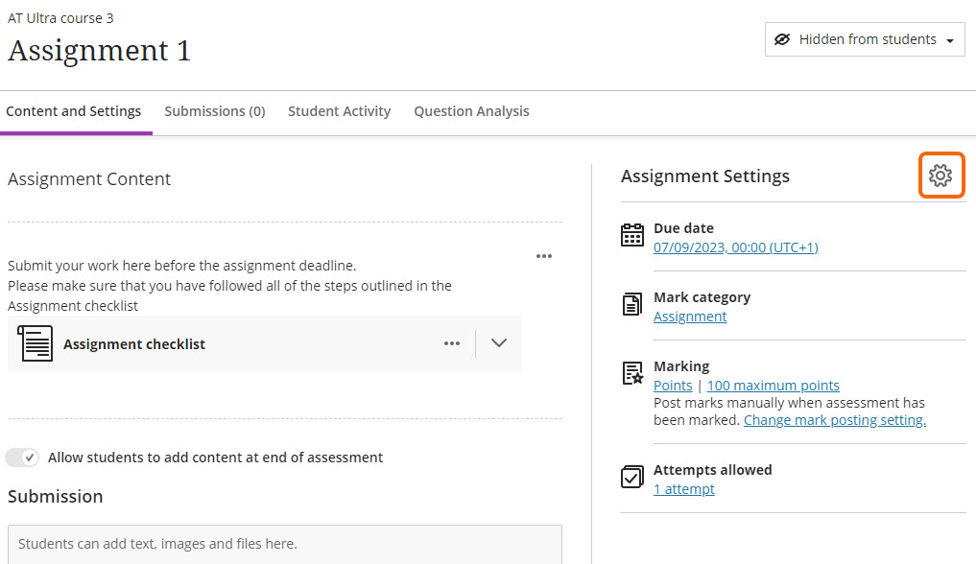Open the Student Activity tab
976x564 pixels.
coord(340,111)
